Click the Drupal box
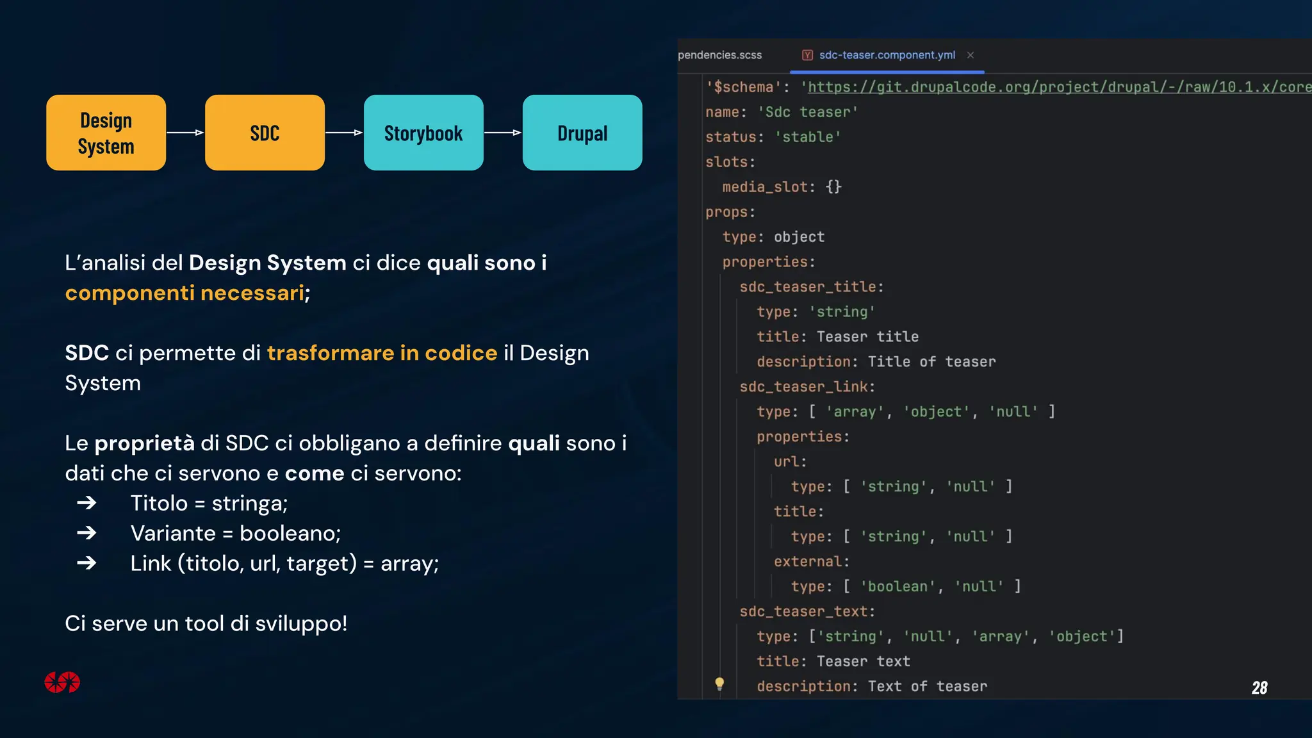The width and height of the screenshot is (1312, 738). pos(582,133)
